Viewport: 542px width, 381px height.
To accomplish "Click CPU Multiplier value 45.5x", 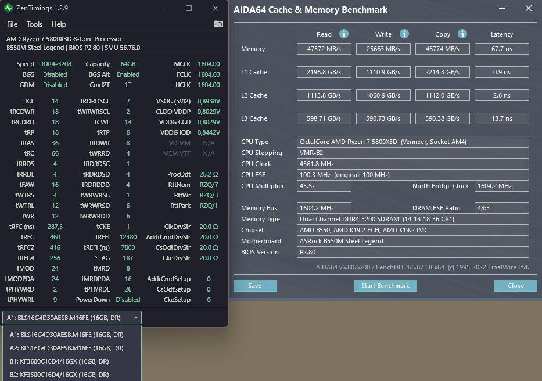I will (x=324, y=186).
